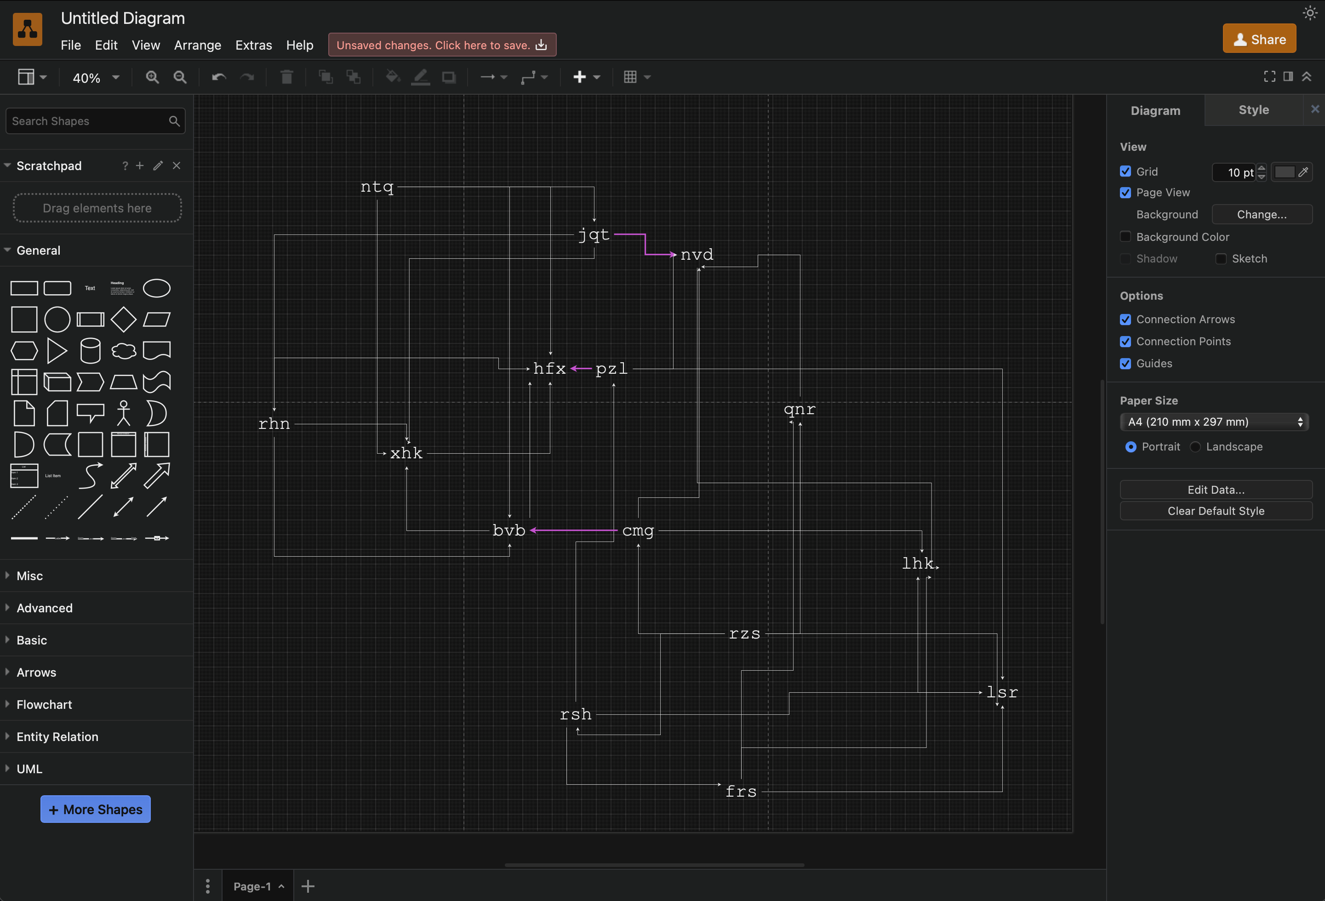
Task: Toggle the Grid checkbox on
Action: pyautogui.click(x=1126, y=171)
